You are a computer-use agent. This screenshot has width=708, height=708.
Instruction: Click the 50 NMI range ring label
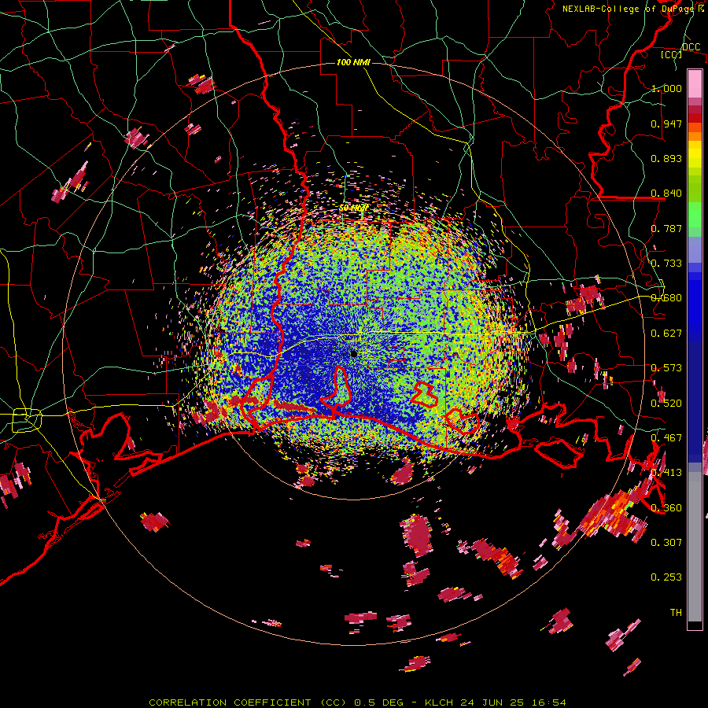(353, 208)
